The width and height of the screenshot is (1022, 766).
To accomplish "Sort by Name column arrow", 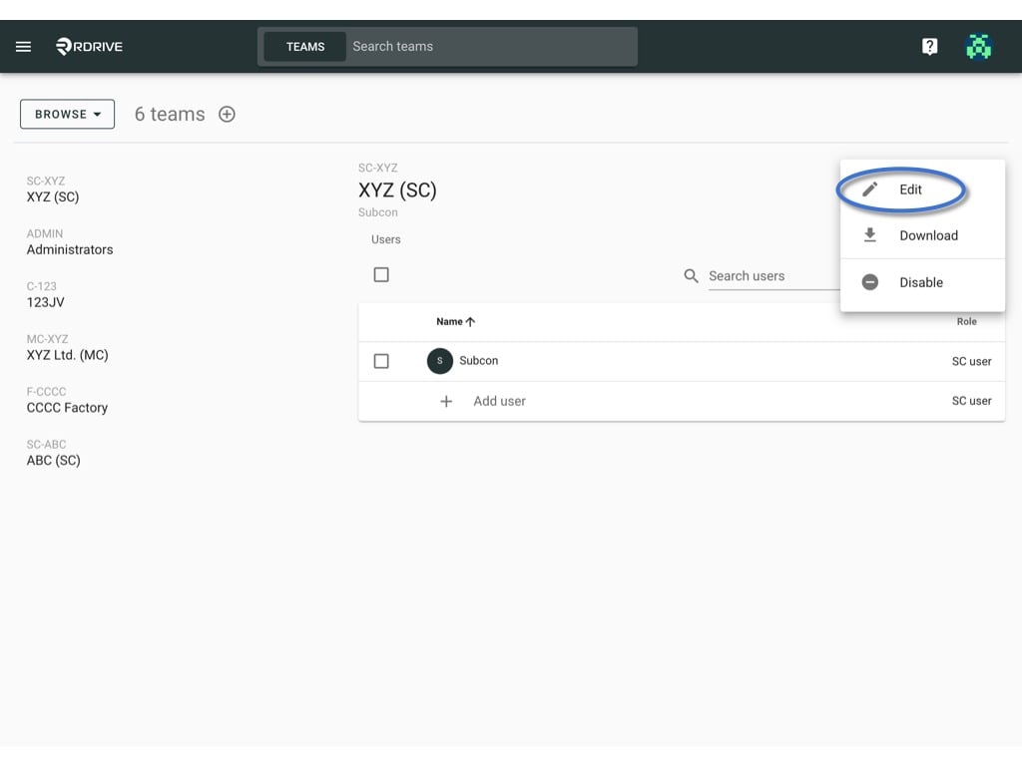I will 471,322.
